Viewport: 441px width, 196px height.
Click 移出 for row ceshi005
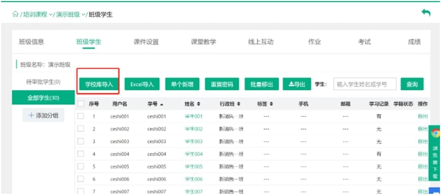(x=423, y=167)
